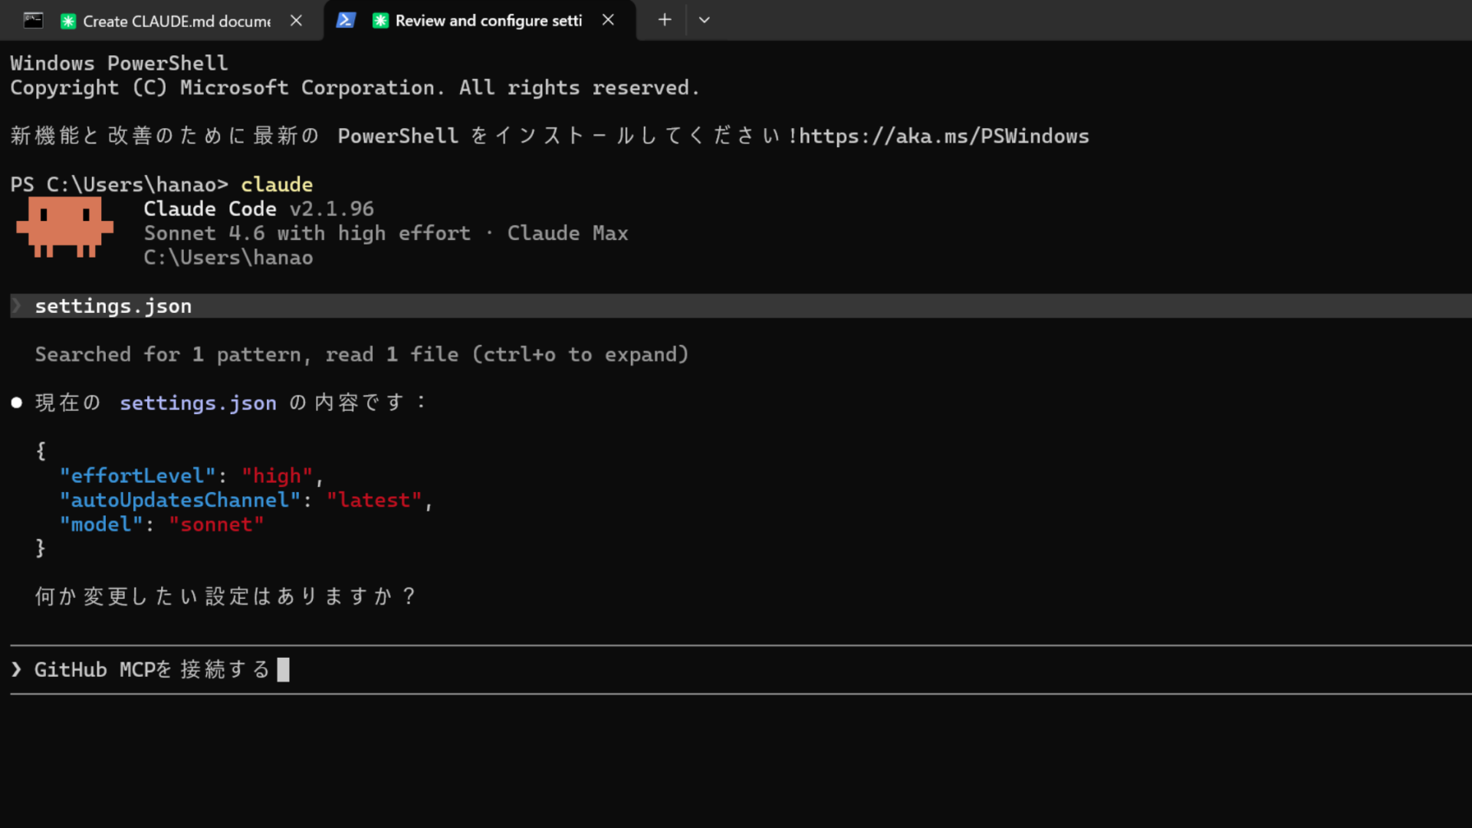Click the Claude asterisk icon on the active tab
The width and height of the screenshot is (1472, 828).
[381, 21]
